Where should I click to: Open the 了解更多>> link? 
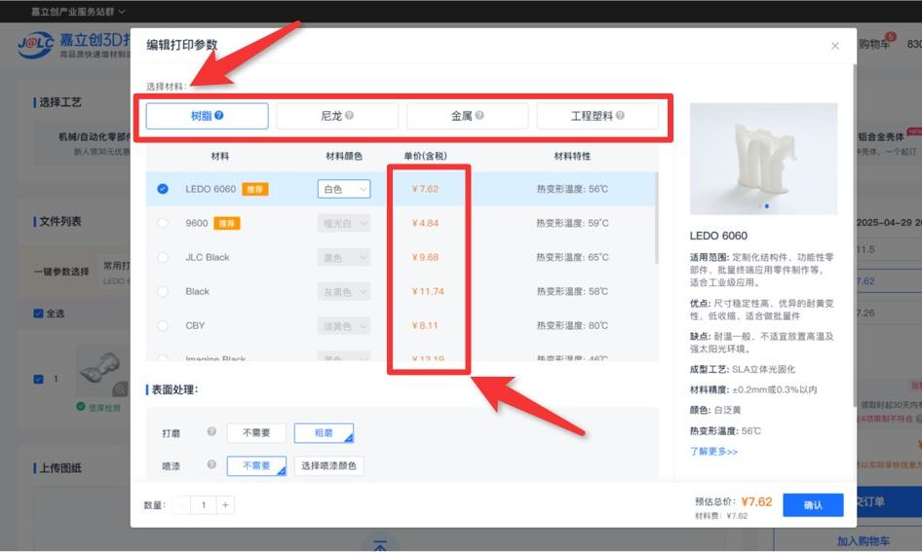coord(713,452)
